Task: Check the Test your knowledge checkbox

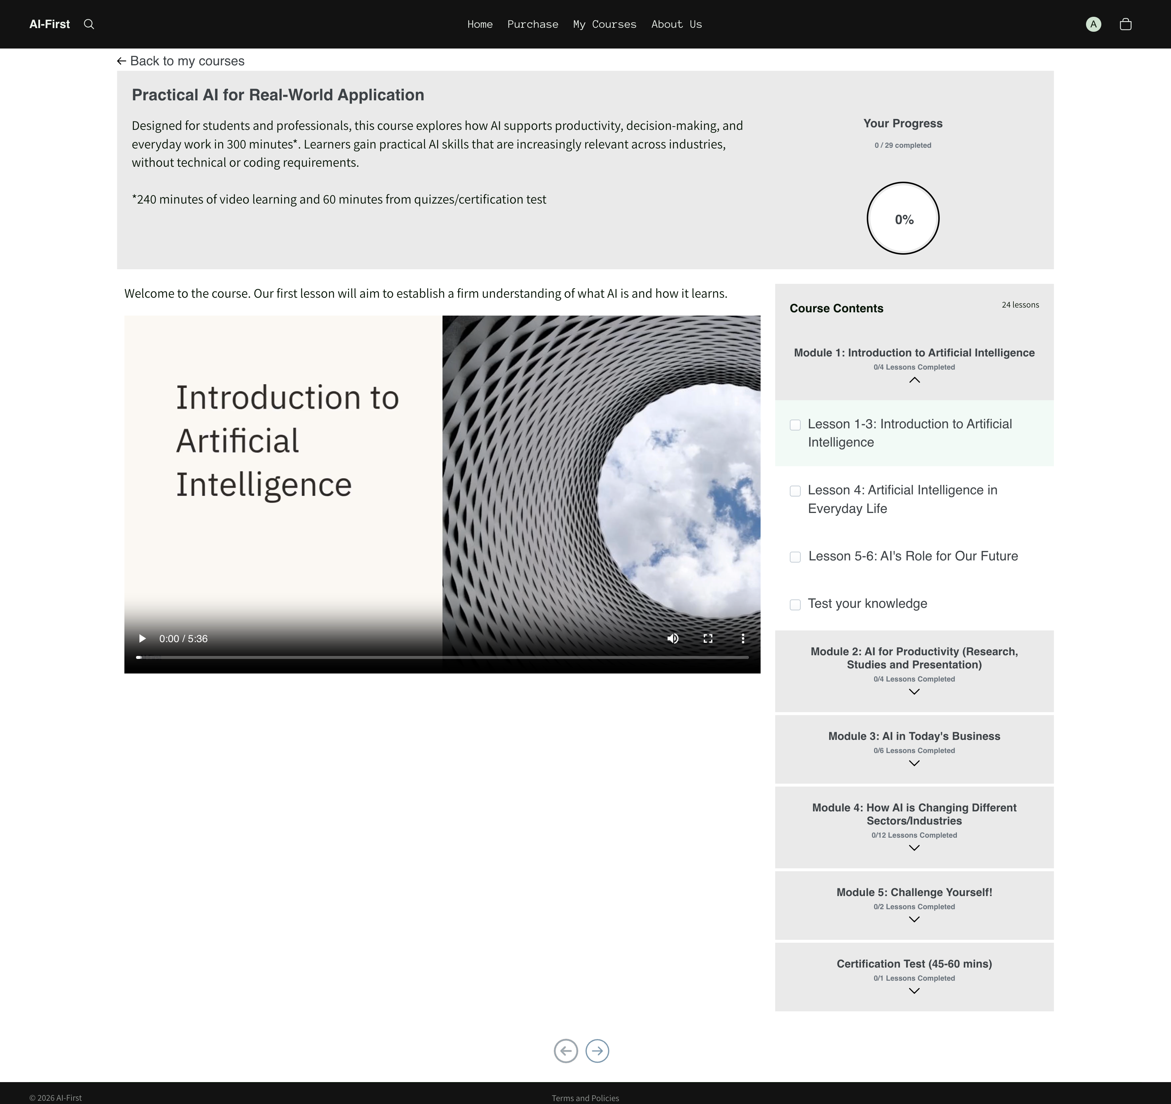Action: click(795, 605)
